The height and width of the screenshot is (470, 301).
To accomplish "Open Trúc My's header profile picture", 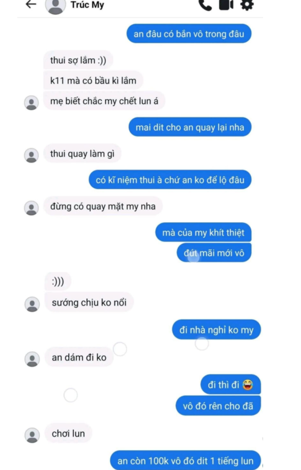I will pyautogui.click(x=56, y=6).
